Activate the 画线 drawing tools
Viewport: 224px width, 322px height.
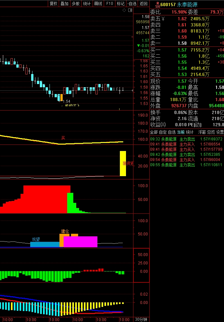(98, 4)
